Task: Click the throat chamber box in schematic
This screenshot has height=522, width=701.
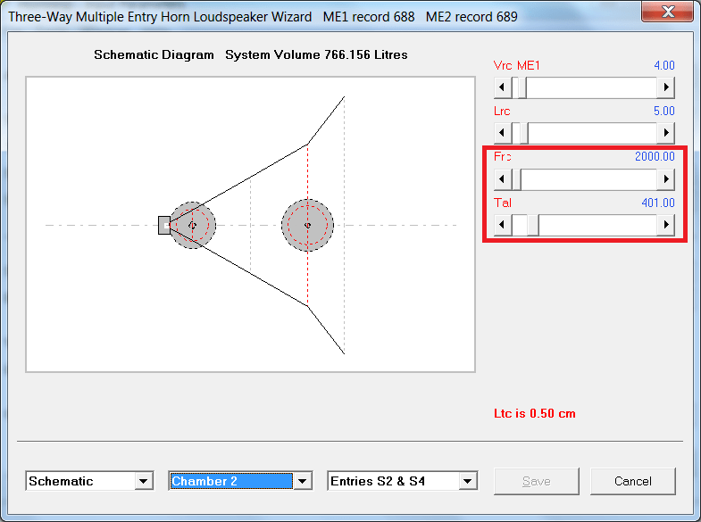Action: pyautogui.click(x=164, y=225)
